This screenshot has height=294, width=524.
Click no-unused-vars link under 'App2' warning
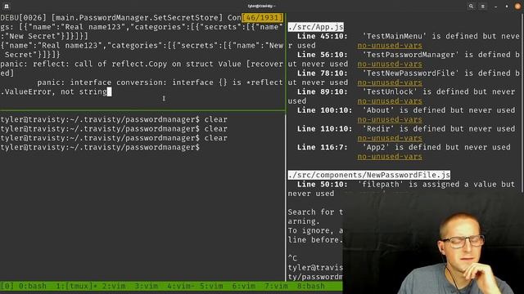click(390, 156)
